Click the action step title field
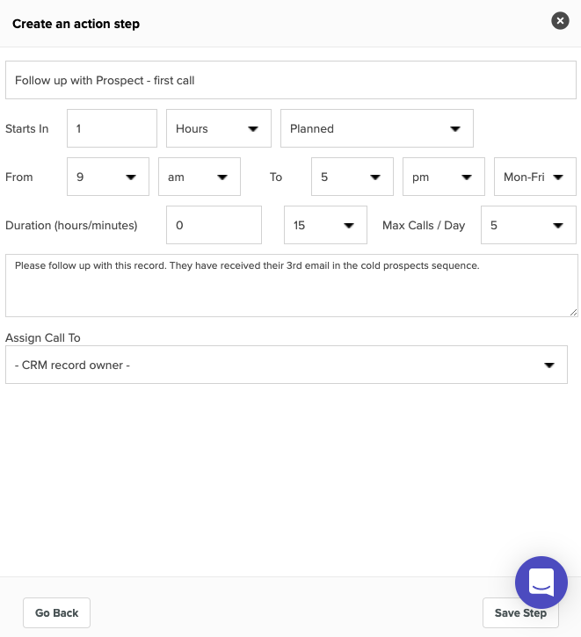This screenshot has height=637, width=581. [x=290, y=80]
